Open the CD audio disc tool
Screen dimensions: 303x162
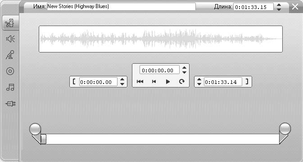tap(10, 71)
